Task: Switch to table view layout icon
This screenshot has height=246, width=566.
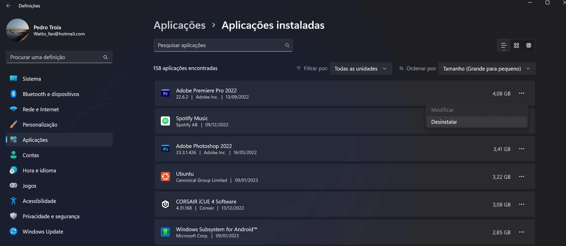Action: (x=529, y=45)
